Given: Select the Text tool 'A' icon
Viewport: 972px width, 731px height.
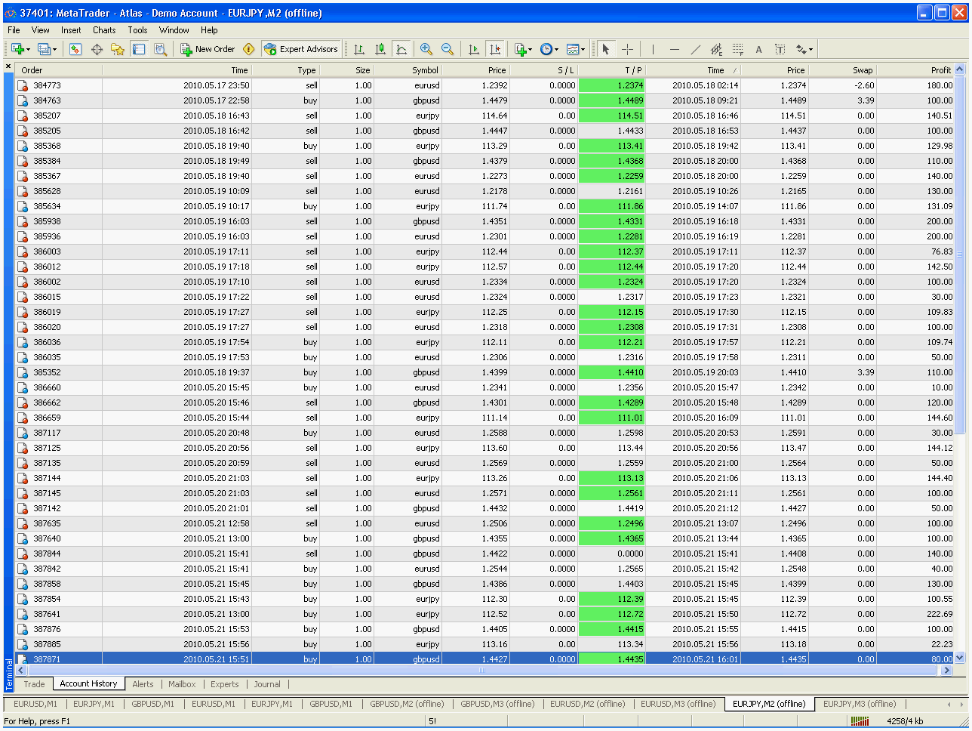Looking at the screenshot, I should tap(758, 49).
